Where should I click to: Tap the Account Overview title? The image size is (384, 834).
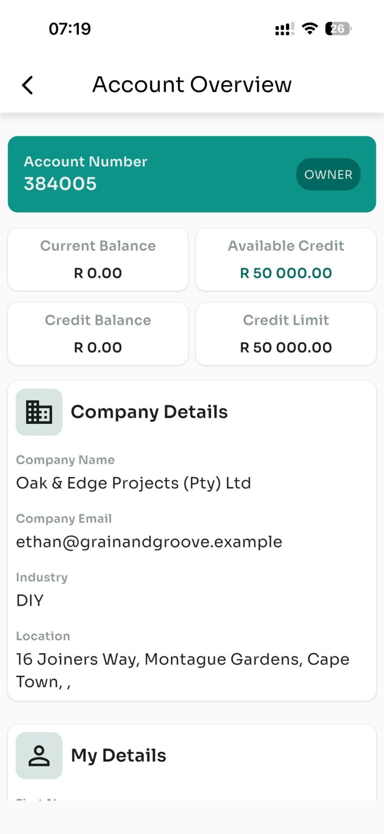tap(192, 84)
